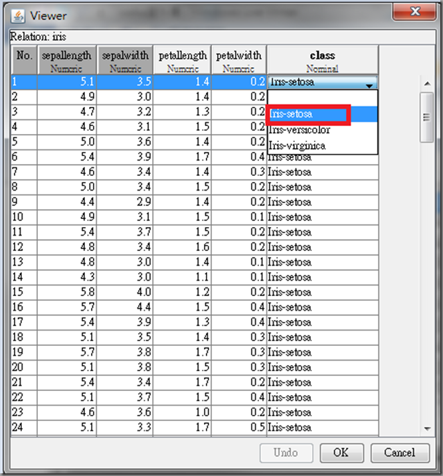
Task: Click the sepallength column header
Action: pyautogui.click(x=67, y=60)
